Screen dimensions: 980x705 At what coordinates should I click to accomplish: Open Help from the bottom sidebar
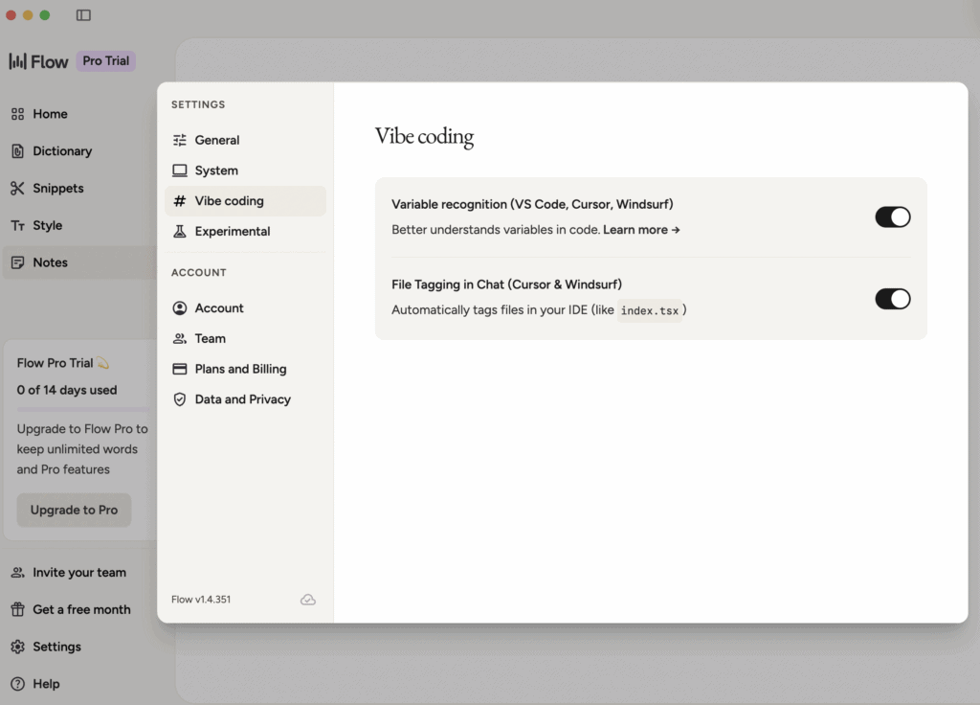45,684
